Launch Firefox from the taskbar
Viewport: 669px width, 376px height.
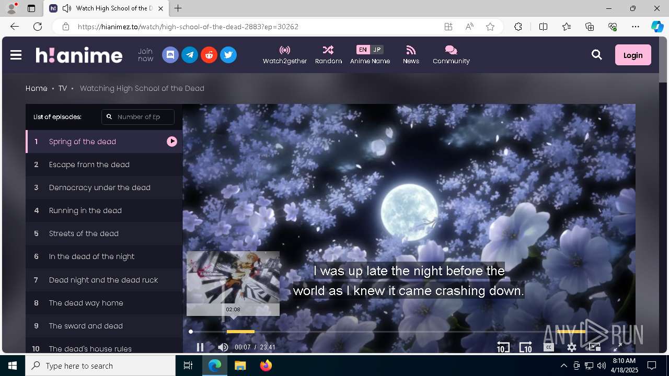[266, 366]
